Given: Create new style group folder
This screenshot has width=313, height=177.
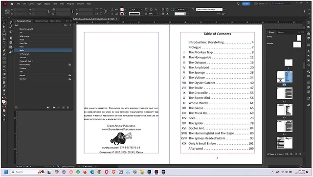Looking at the screenshot, I should [54, 108].
